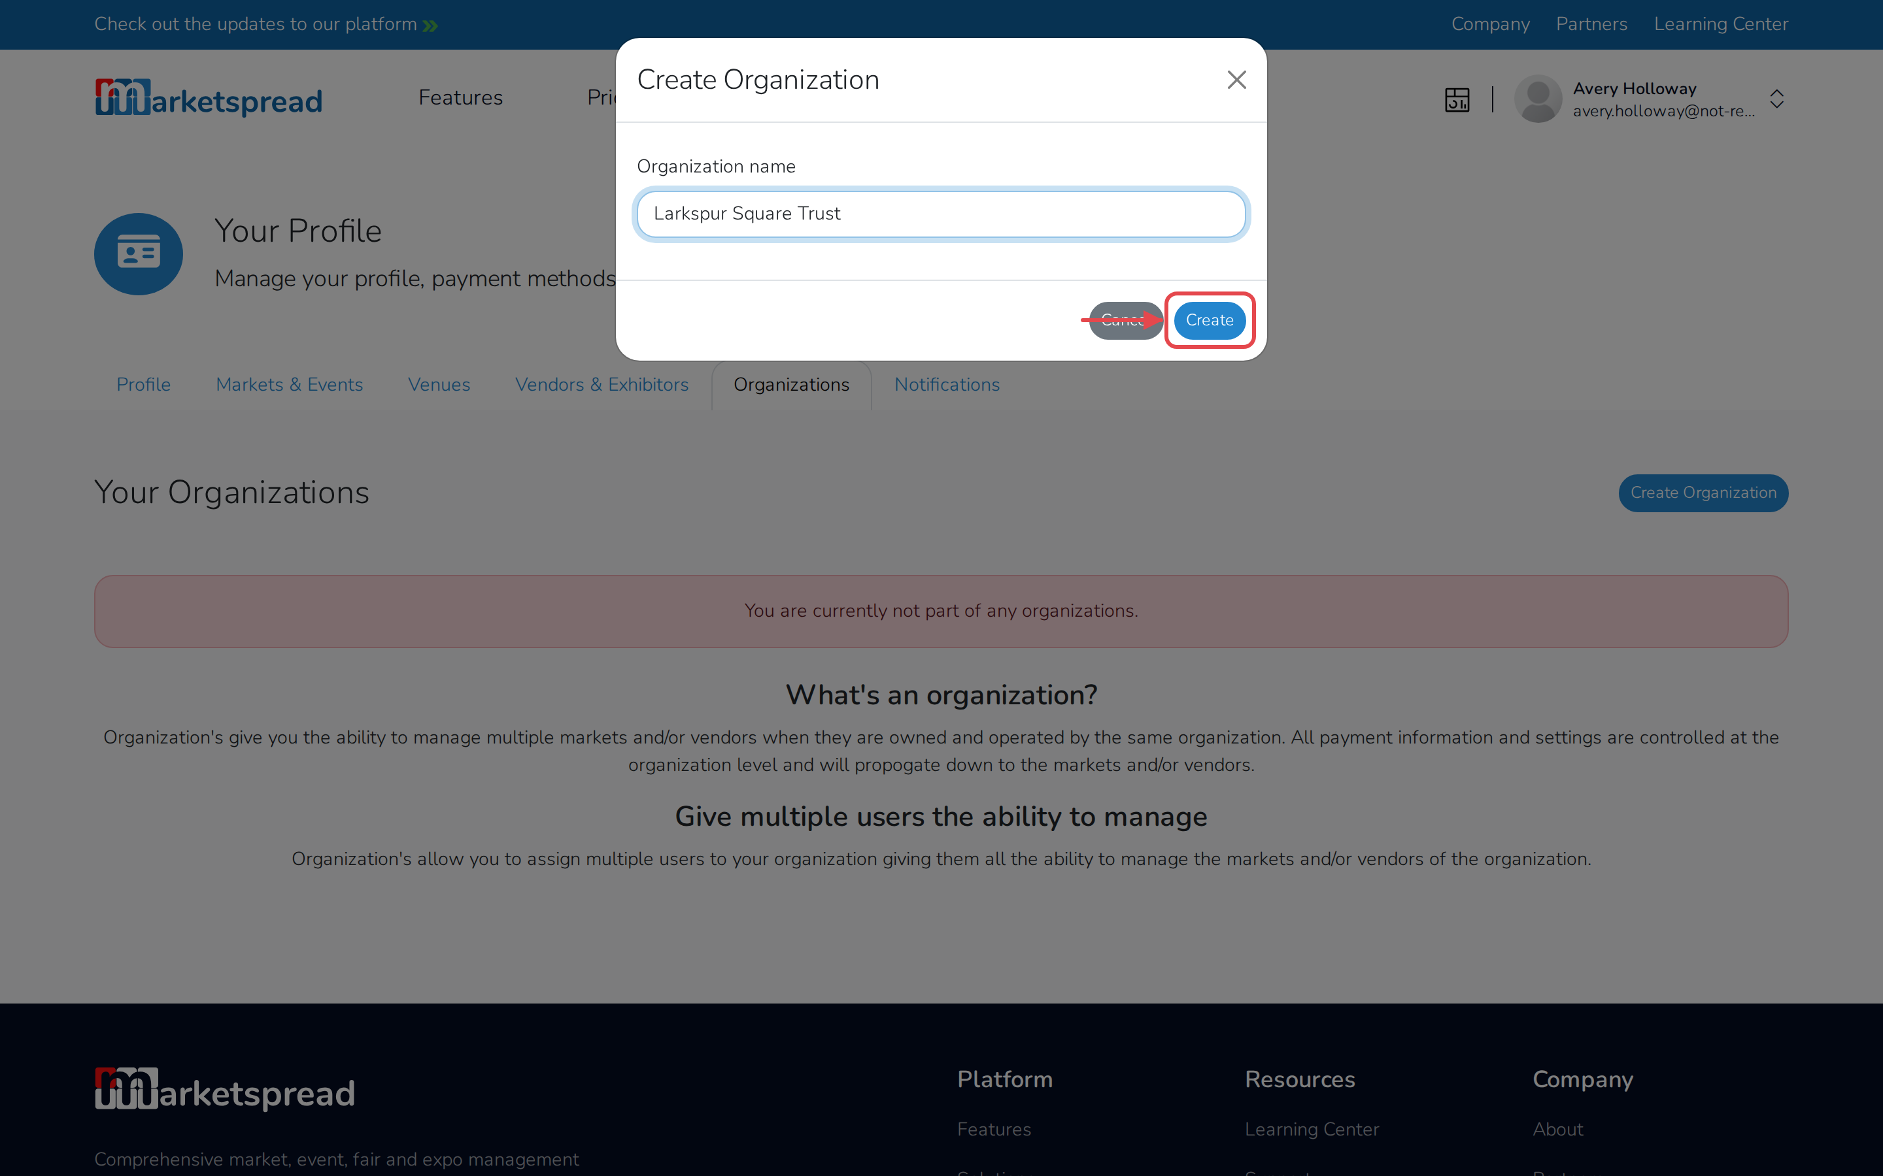Screen dimensions: 1883x1176
Task: Switch to the Notifications tab
Action: coord(947,384)
